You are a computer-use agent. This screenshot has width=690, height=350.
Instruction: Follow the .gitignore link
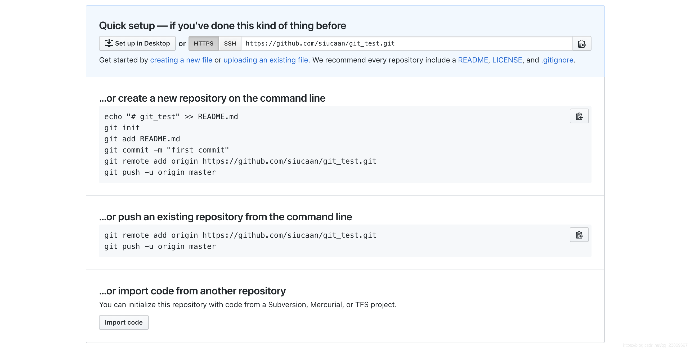click(557, 60)
